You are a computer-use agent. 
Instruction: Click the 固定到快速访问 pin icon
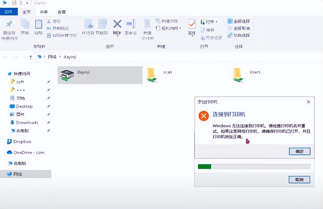[x=9, y=24]
